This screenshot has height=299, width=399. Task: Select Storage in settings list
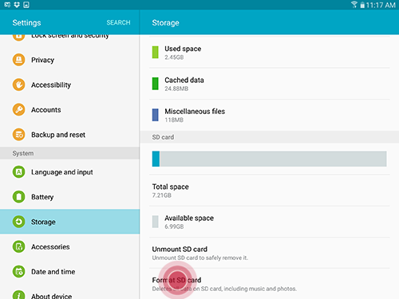[x=69, y=222]
